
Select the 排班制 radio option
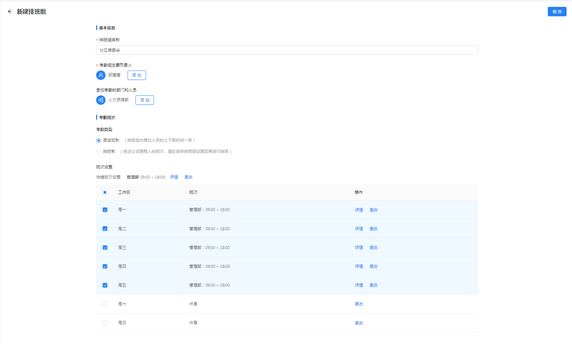coord(98,151)
